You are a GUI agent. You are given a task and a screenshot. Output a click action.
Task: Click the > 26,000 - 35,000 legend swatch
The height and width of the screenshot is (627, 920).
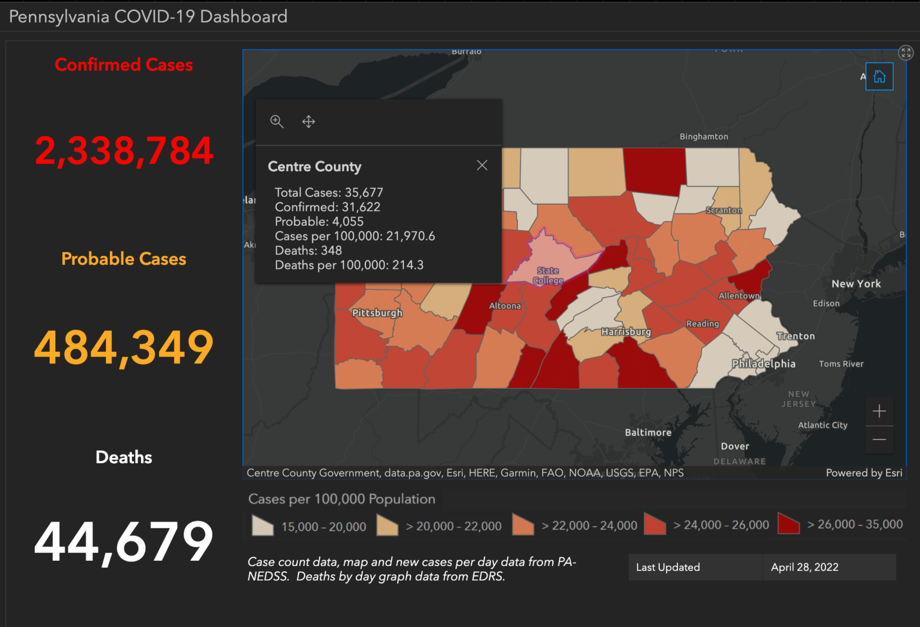tap(789, 524)
